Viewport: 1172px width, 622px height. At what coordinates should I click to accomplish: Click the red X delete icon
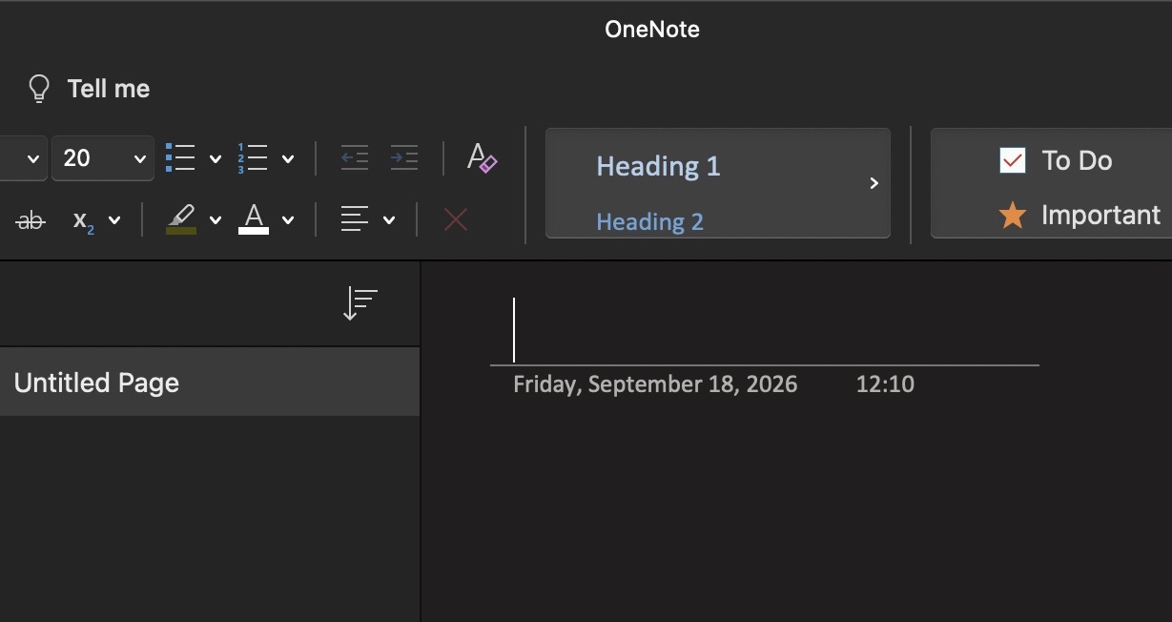pos(456,220)
